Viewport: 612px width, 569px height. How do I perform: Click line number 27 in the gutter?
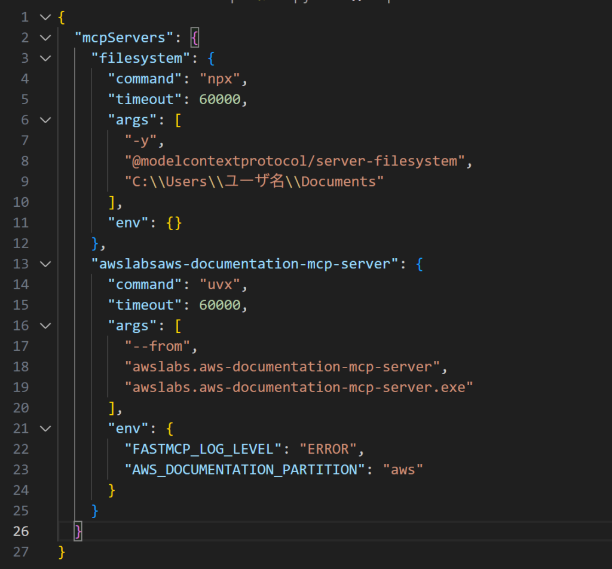[21, 552]
